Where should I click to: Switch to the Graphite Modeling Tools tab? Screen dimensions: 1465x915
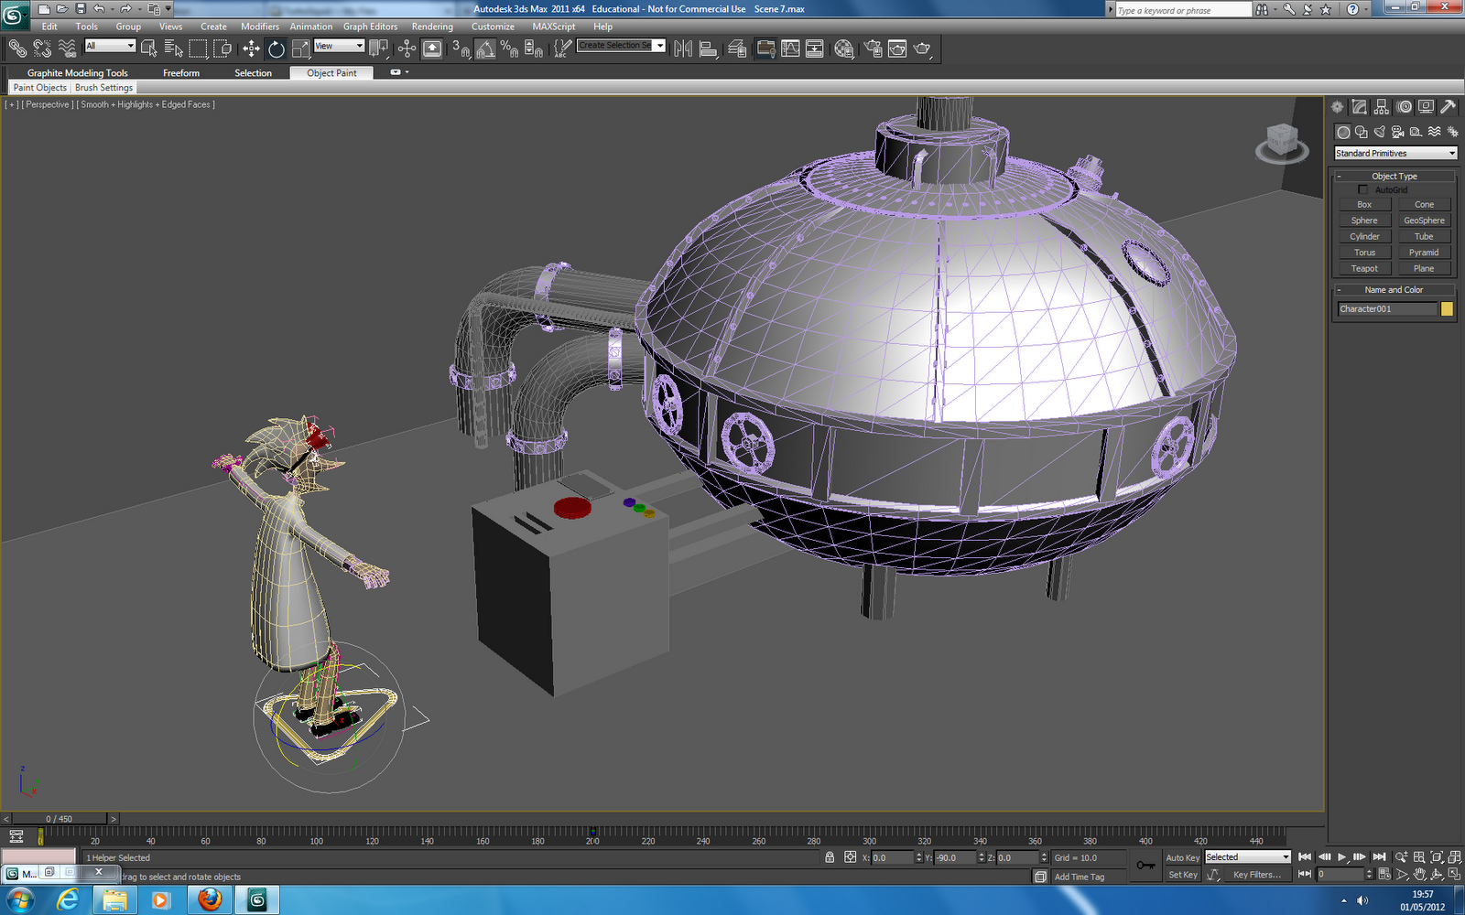(78, 73)
